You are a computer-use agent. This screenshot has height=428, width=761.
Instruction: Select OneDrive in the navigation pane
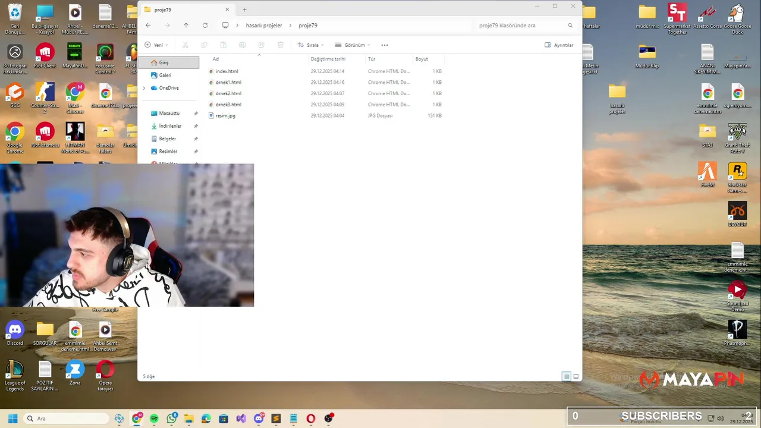[169, 88]
